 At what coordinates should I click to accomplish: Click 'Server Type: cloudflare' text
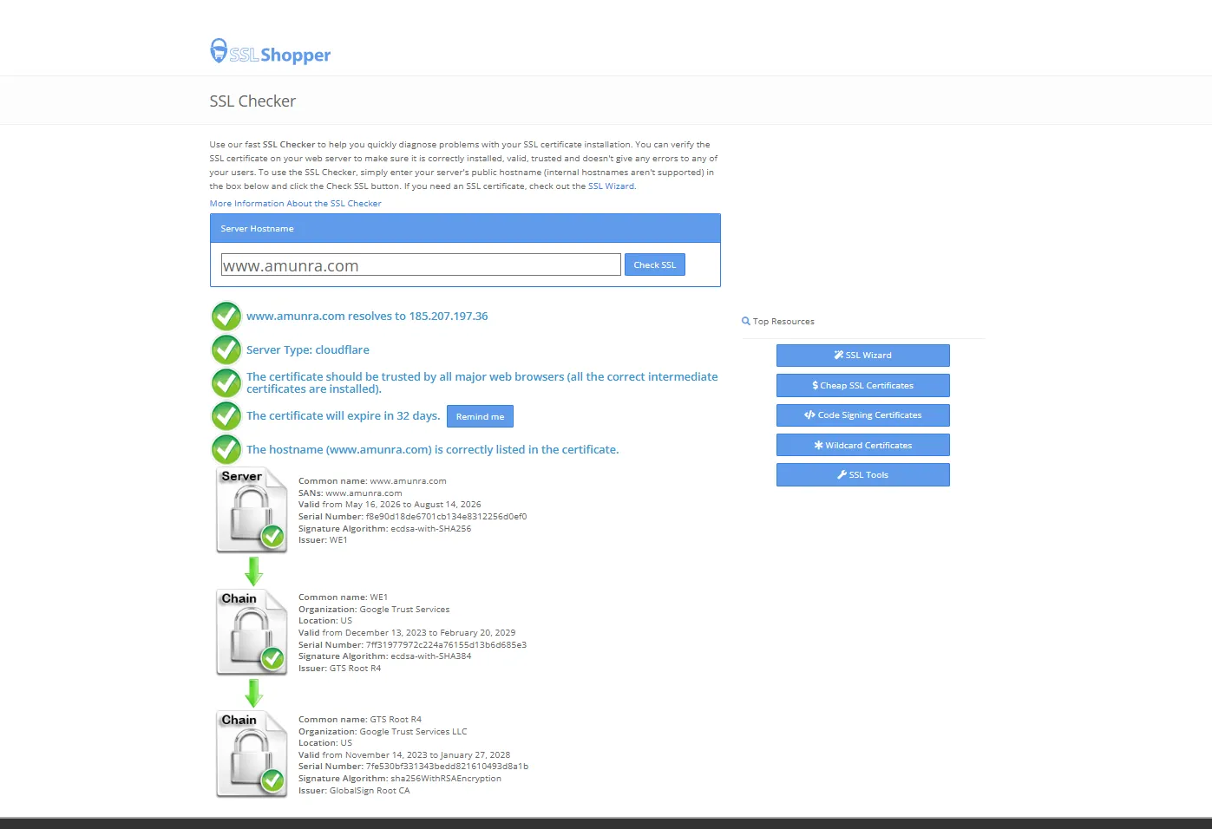tap(308, 350)
